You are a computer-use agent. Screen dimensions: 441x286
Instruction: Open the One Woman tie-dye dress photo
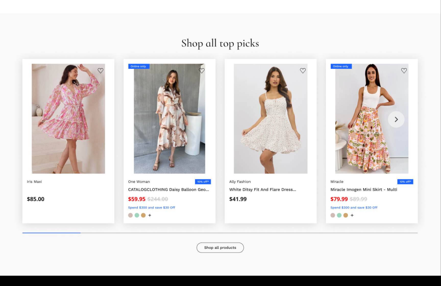[169, 119]
